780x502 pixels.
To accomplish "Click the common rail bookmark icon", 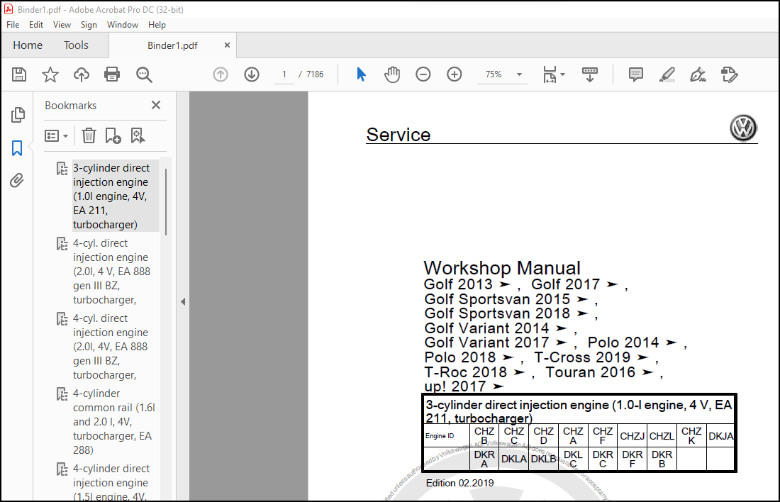I will pyautogui.click(x=62, y=394).
